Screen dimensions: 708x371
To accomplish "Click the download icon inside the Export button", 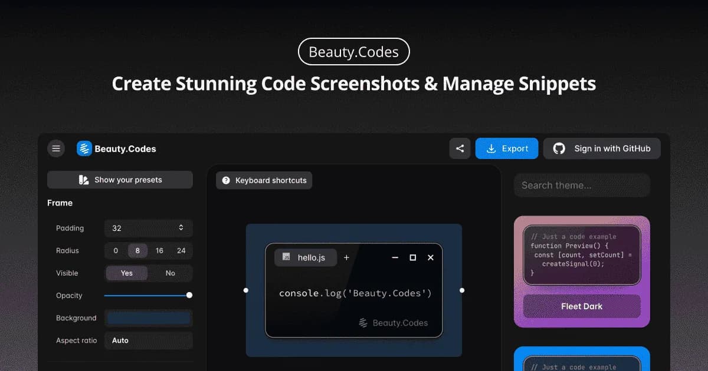I will [x=491, y=148].
